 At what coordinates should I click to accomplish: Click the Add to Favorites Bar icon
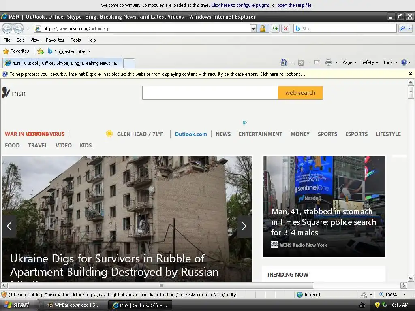(41, 51)
